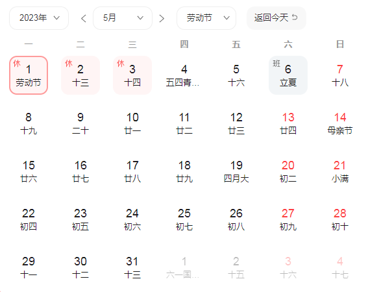The width and height of the screenshot is (368, 292).
Task: Select May 10 廿一 date
Action: 132,123
